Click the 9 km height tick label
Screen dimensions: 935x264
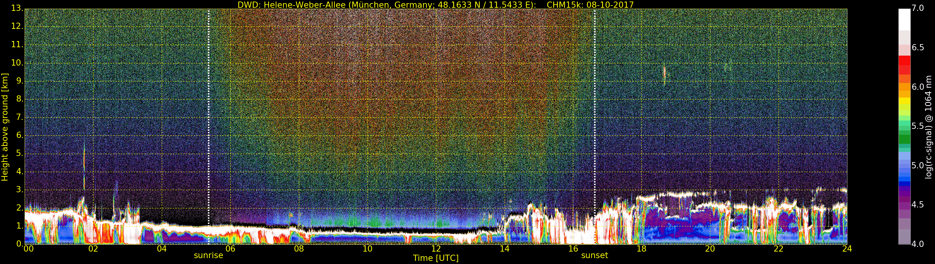point(20,81)
